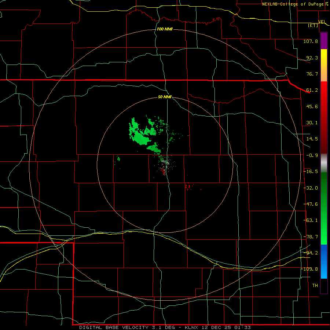
Task: Pick the blue segment of the velocity scale
Action: 324,261
